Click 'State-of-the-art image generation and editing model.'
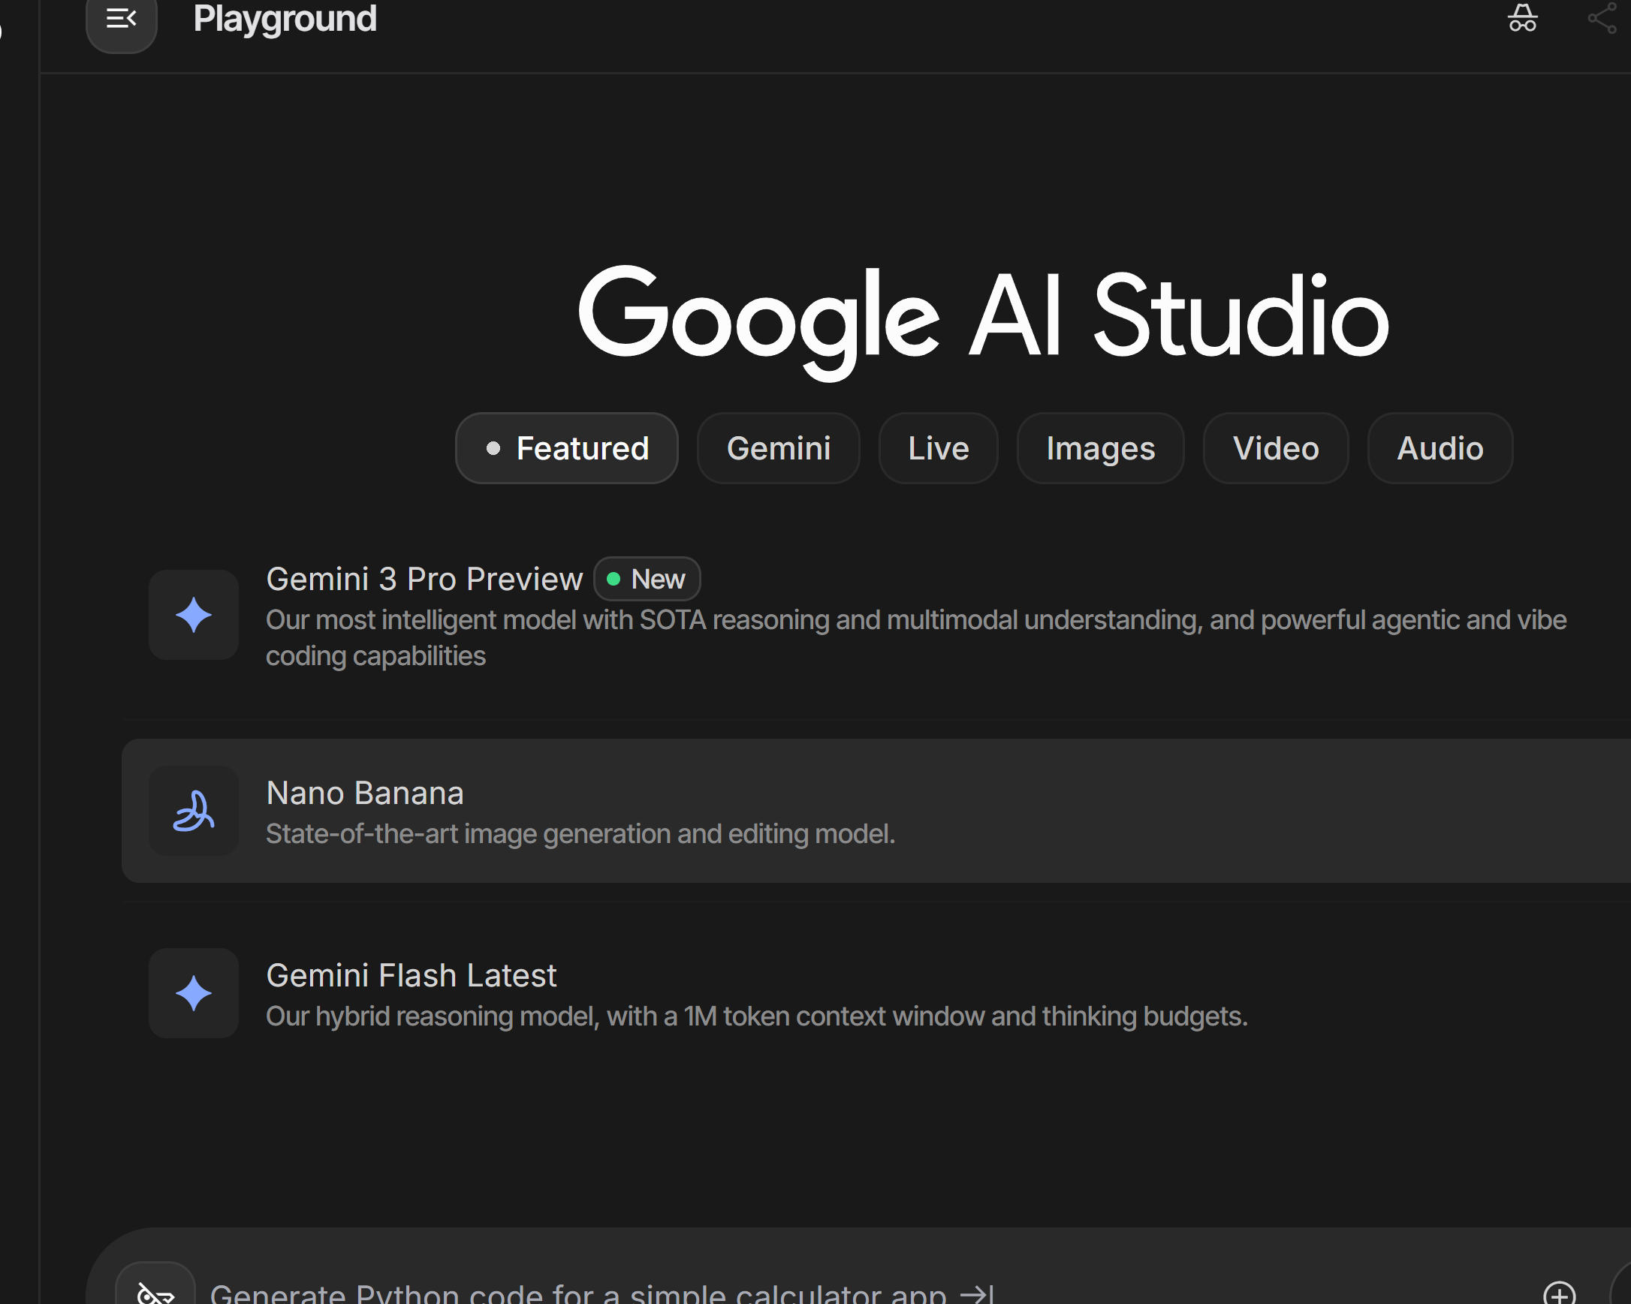This screenshot has height=1304, width=1631. pos(580,833)
